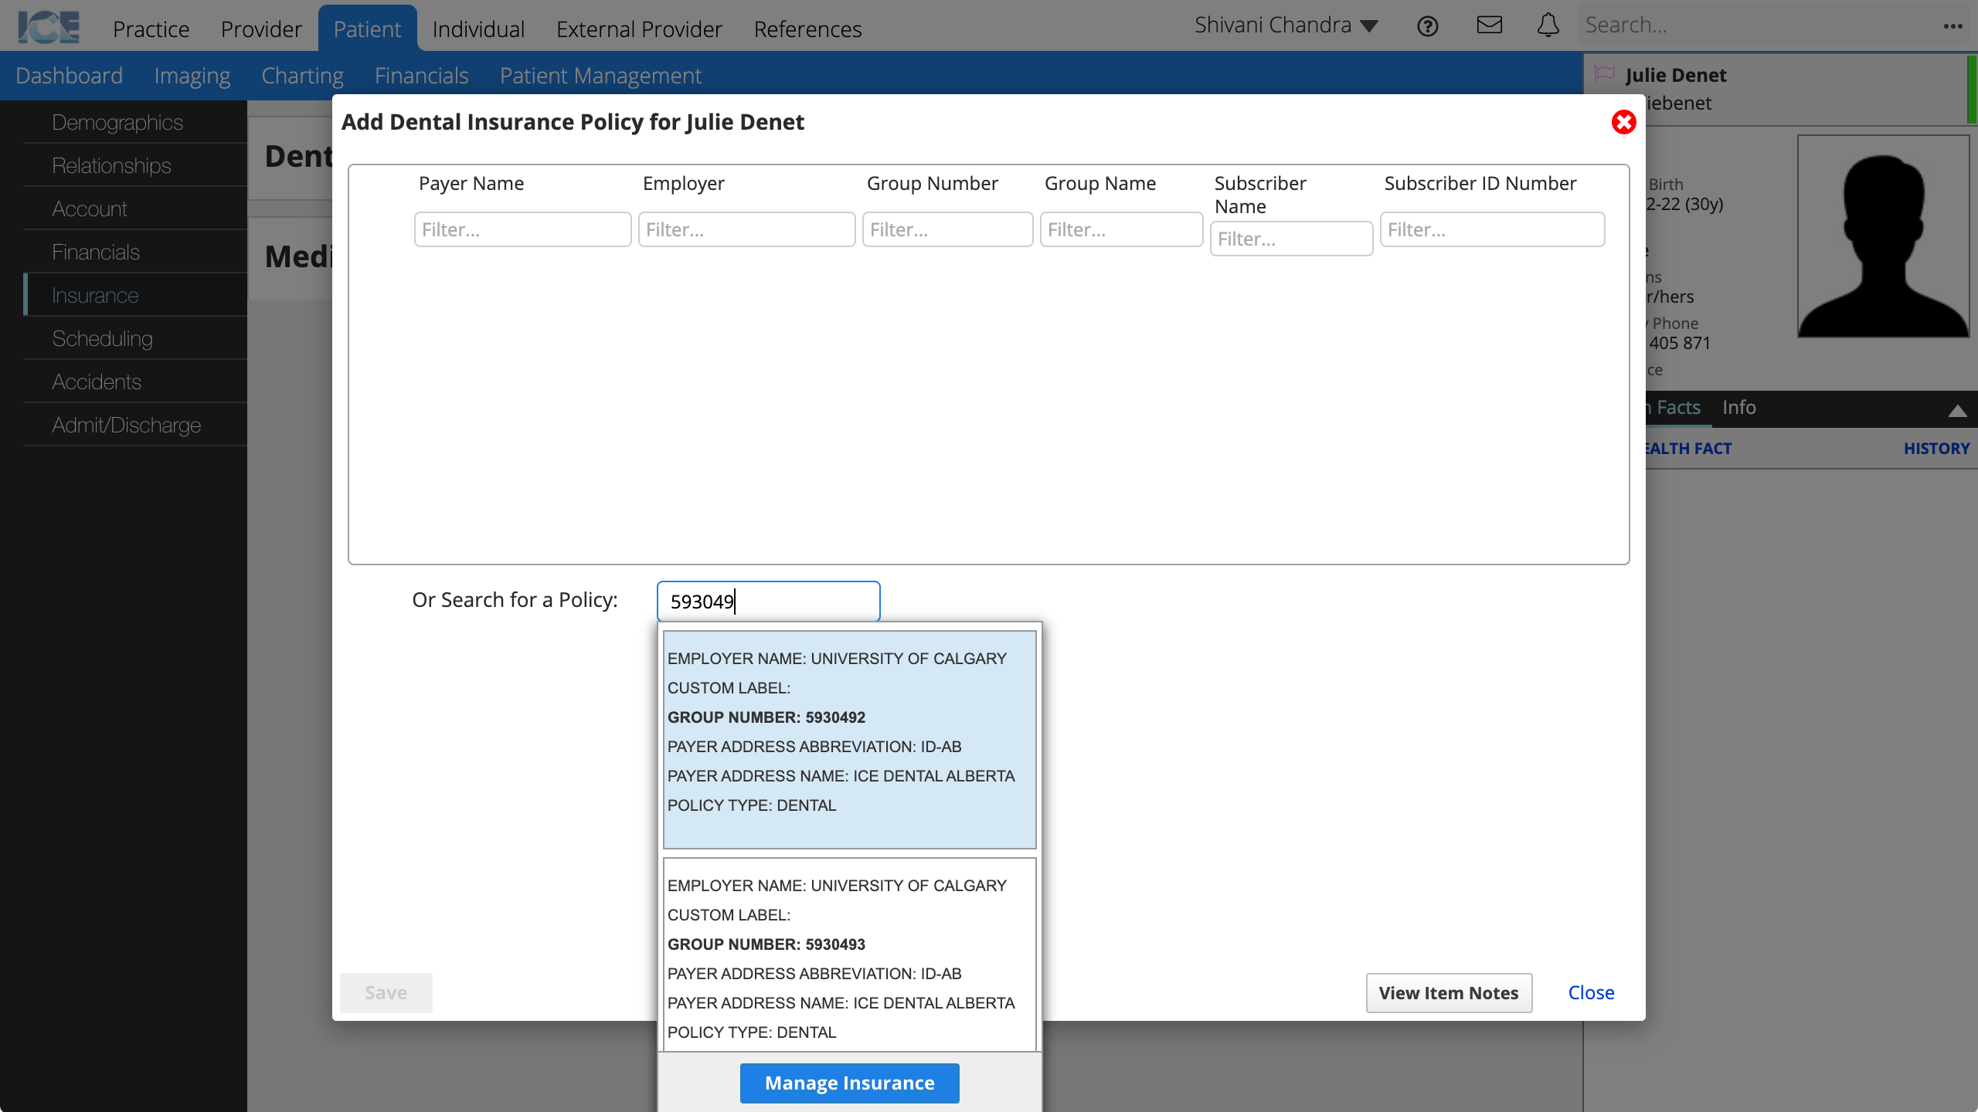Expand the Health Facts info panel arrow
The image size is (1978, 1112).
pos(1956,407)
